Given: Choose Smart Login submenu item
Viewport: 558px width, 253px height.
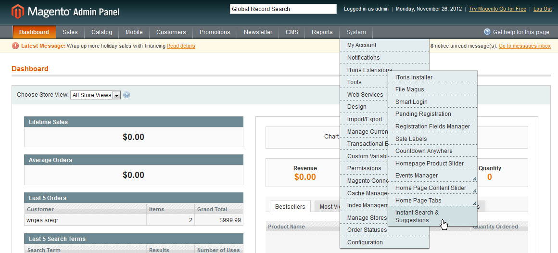Looking at the screenshot, I should [x=432, y=102].
